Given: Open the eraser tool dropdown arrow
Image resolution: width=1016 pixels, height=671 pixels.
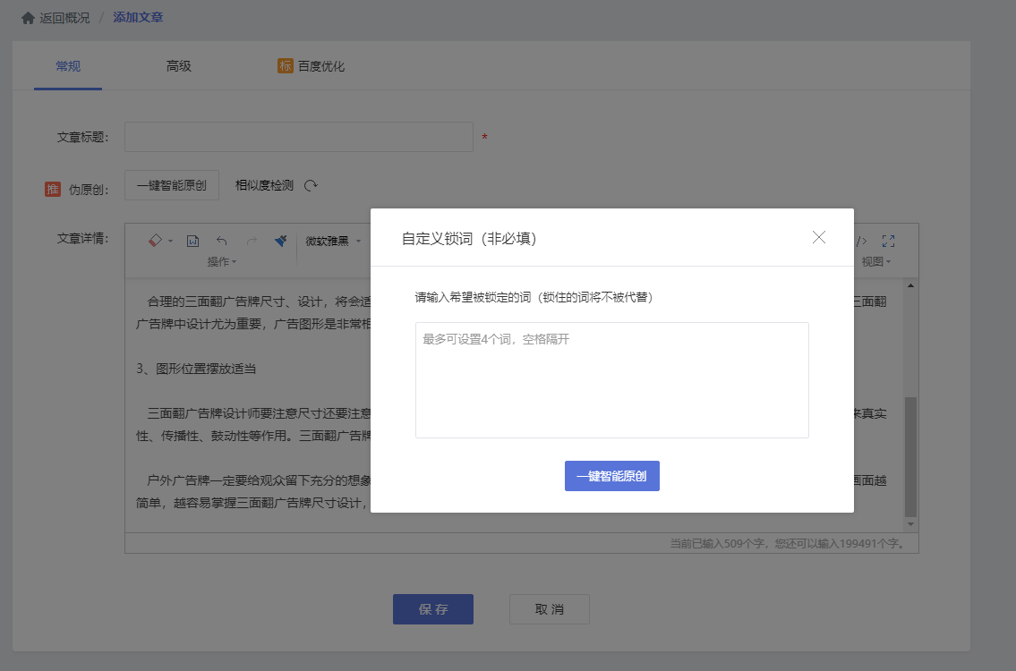Looking at the screenshot, I should pos(170,241).
